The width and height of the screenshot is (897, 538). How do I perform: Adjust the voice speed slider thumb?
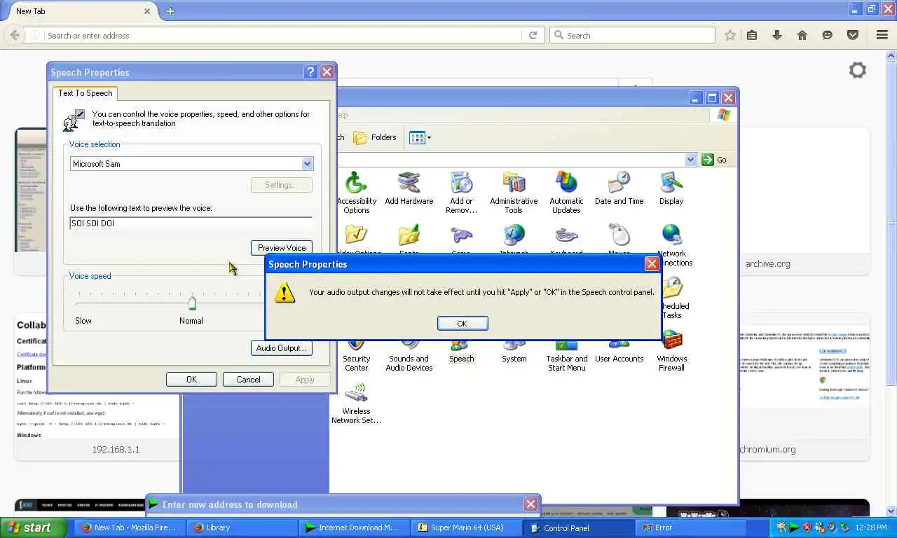coord(192,303)
